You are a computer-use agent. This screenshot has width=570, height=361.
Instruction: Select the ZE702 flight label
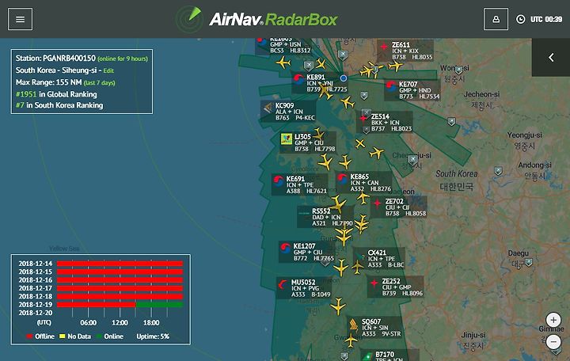pos(399,207)
